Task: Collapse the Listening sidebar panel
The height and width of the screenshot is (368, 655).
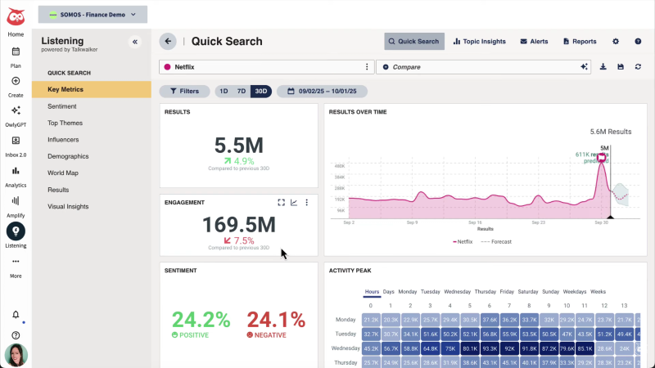Action: point(135,42)
